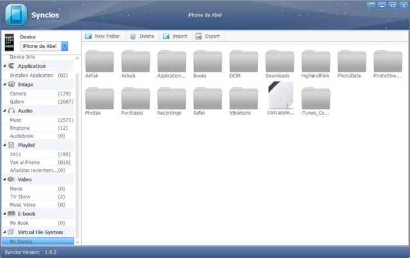Click the New Folder toolbar button
This screenshot has height=258, width=410.
[x=102, y=36]
